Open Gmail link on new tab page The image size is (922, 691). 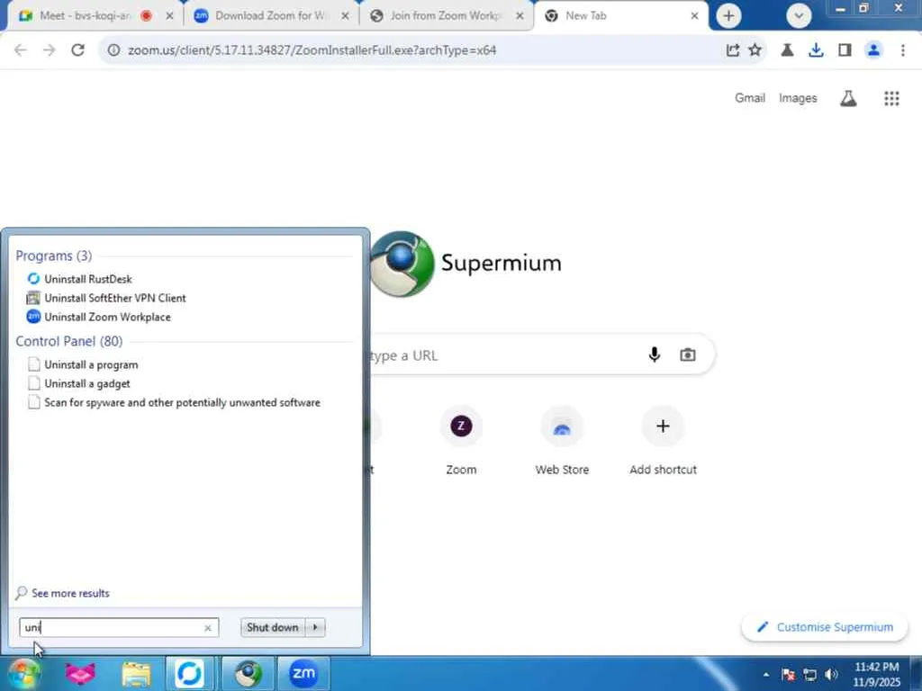tap(750, 98)
